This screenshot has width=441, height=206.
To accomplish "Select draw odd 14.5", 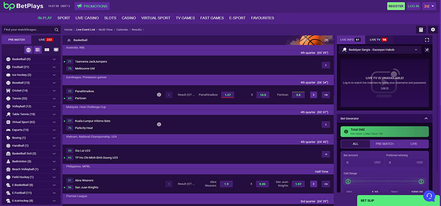I will coord(263,95).
